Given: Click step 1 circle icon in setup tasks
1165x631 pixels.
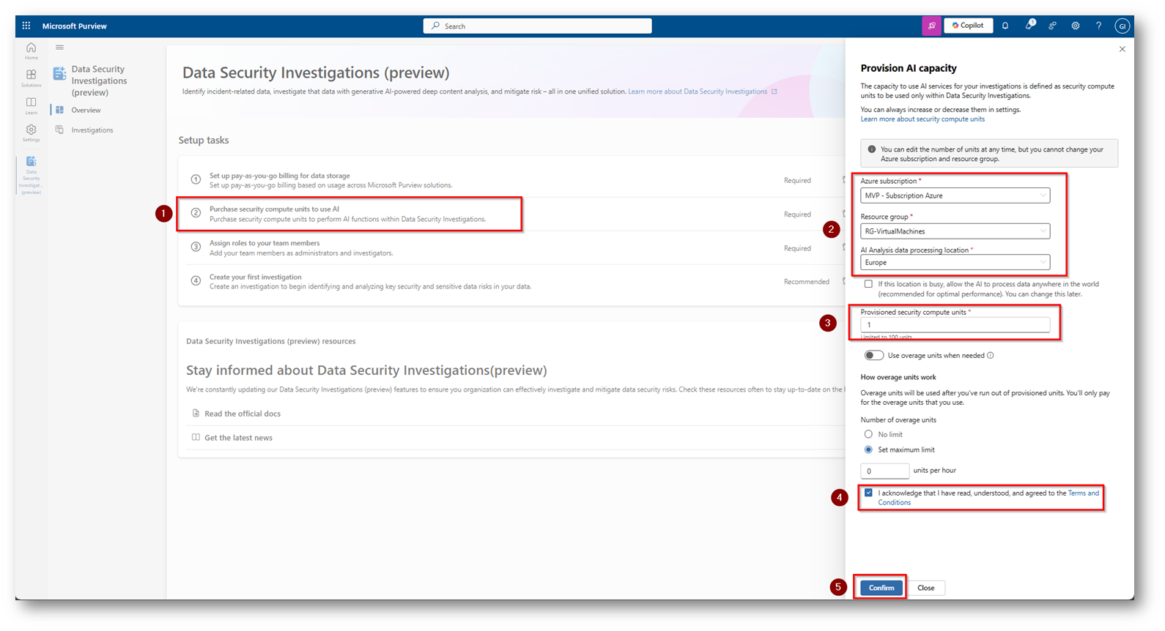Looking at the screenshot, I should click(x=196, y=179).
